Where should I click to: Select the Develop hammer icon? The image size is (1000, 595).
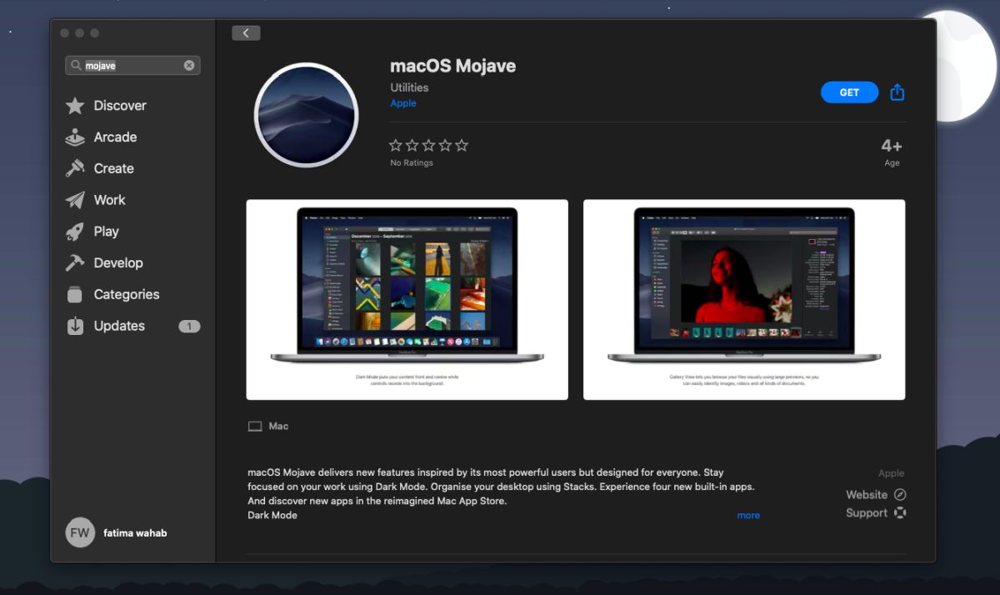(75, 262)
